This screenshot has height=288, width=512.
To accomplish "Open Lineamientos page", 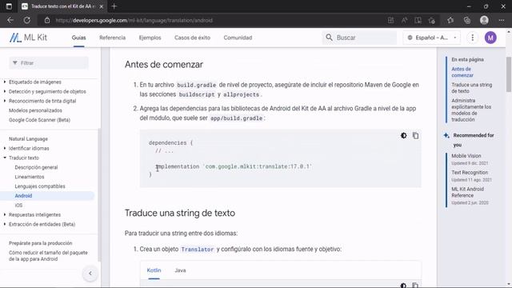I will click(30, 177).
